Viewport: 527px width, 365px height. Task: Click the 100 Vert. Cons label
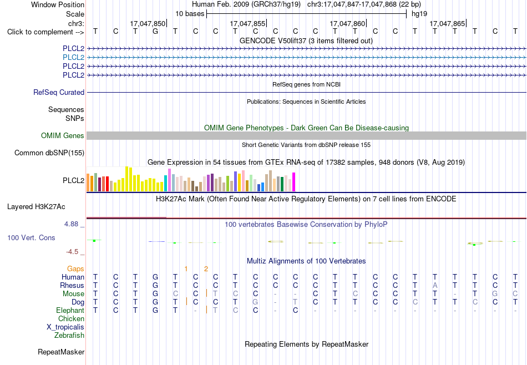[31, 238]
